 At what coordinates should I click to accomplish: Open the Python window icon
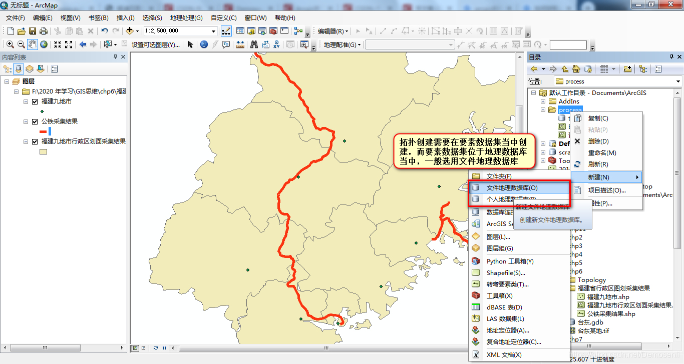[x=284, y=31]
